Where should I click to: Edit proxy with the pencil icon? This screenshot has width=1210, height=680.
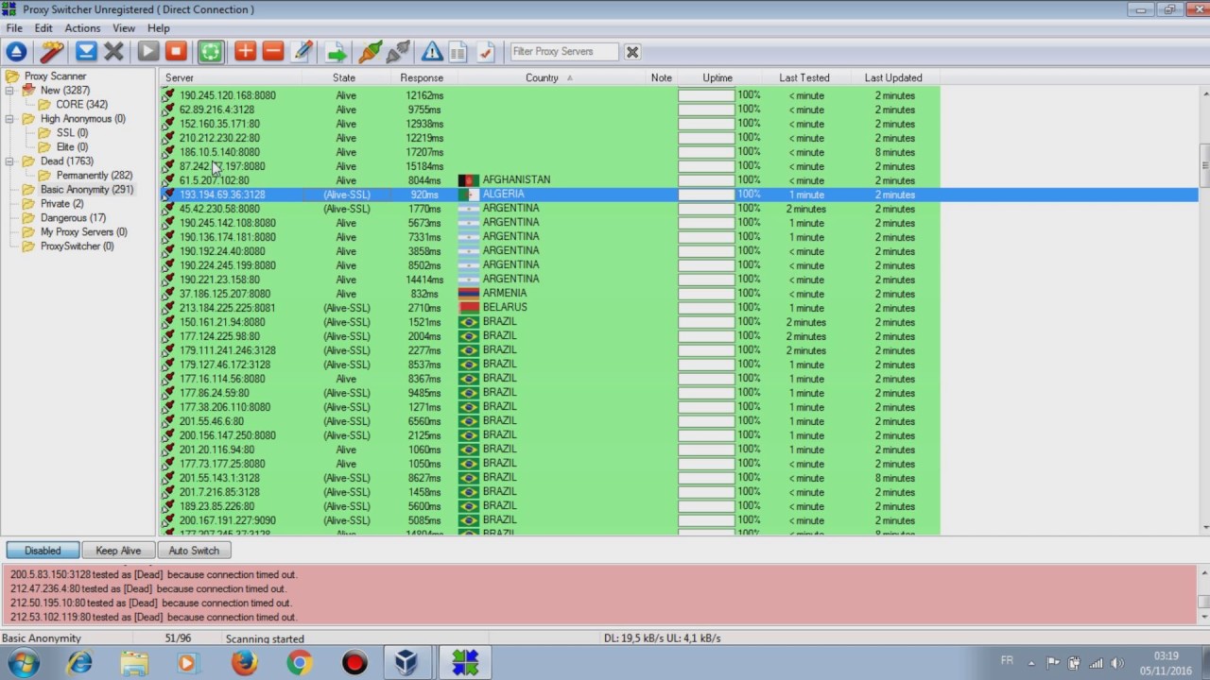(302, 52)
